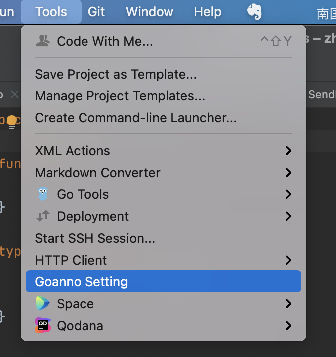This screenshot has width=336, height=357.
Task: Expand the HTTP Client submenu arrow
Action: click(x=288, y=260)
